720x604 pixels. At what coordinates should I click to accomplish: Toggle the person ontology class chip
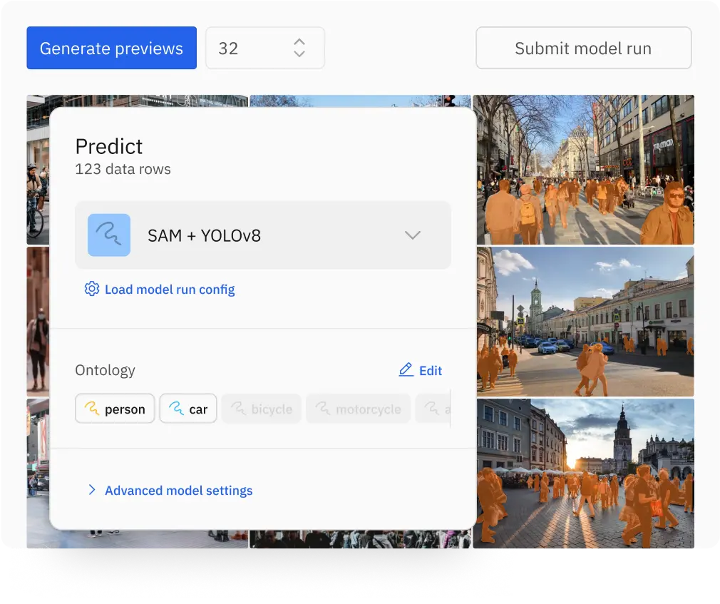115,409
